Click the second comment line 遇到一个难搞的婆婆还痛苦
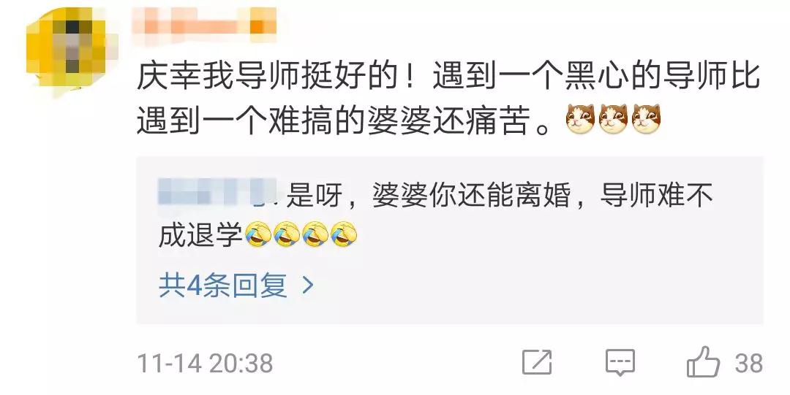 334,120
